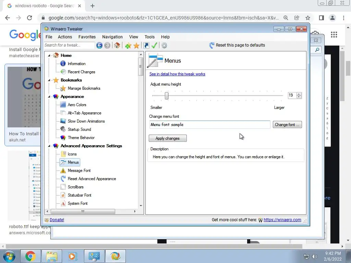Click the Change font button
Viewport: 351px width, 263px height.
coord(287,125)
